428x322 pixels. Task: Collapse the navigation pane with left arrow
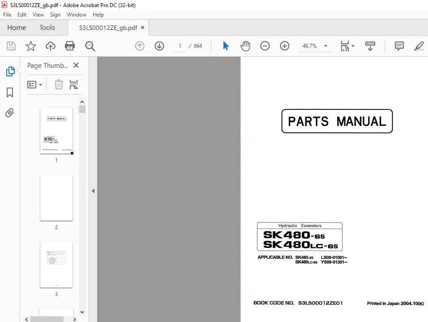[x=93, y=191]
